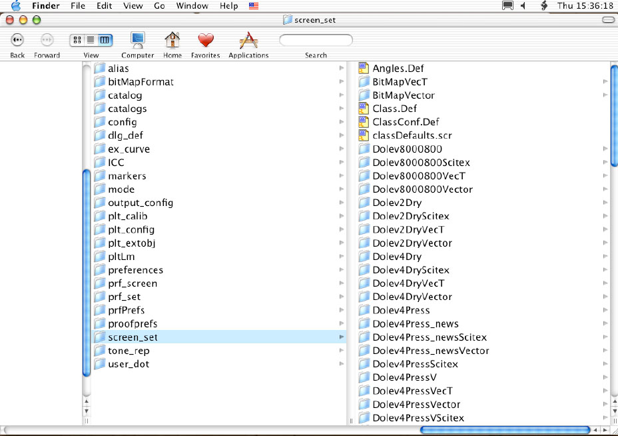Open the Applications toolbar icon
The width and height of the screenshot is (618, 436).
(x=248, y=40)
